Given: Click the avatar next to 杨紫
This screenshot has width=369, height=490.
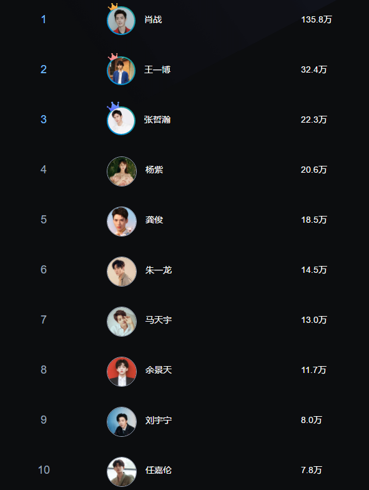Looking at the screenshot, I should tap(122, 171).
